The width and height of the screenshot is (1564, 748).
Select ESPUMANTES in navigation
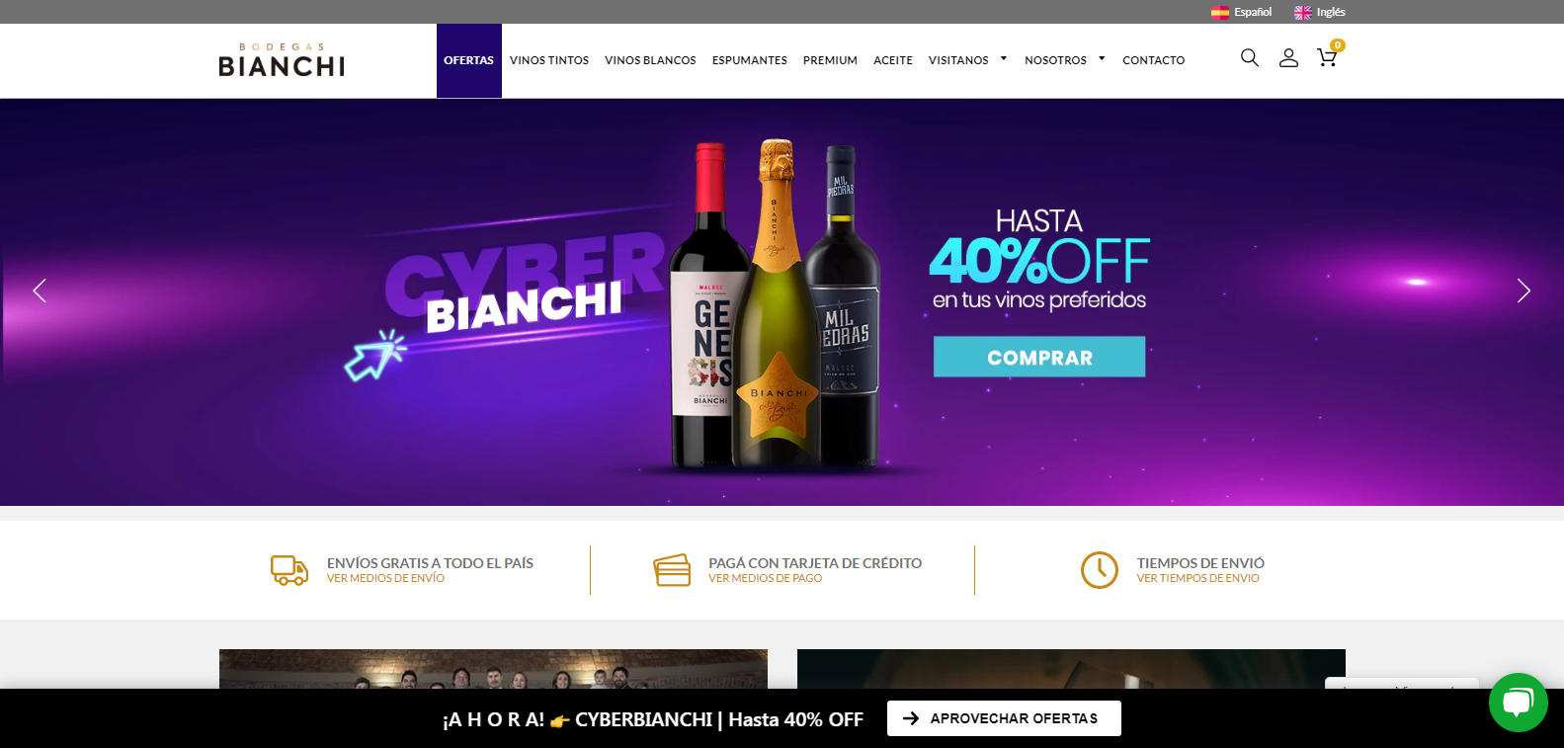point(750,60)
